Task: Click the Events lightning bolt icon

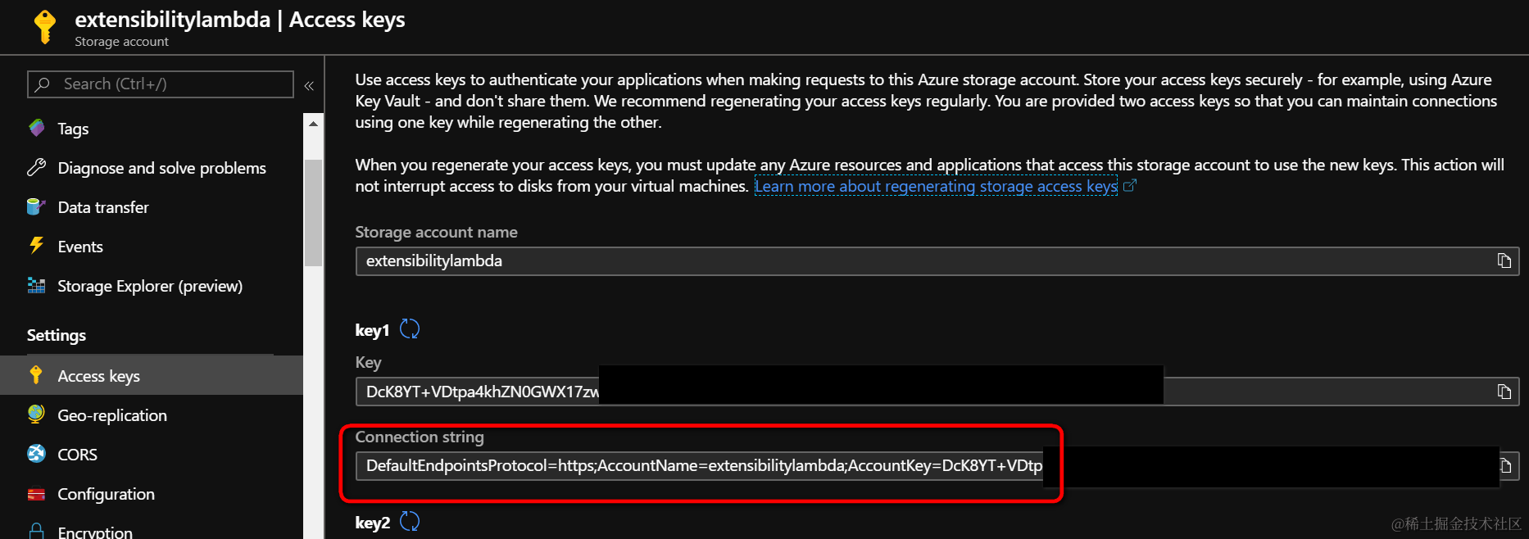Action: click(x=36, y=246)
